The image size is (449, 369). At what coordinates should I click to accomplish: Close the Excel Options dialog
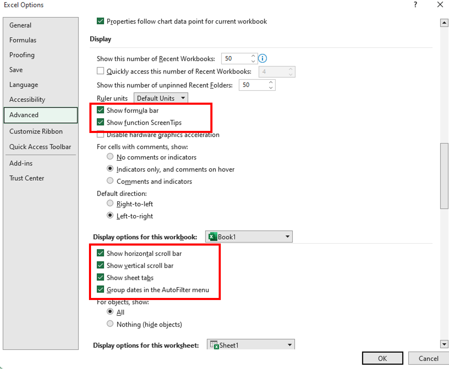point(440,5)
